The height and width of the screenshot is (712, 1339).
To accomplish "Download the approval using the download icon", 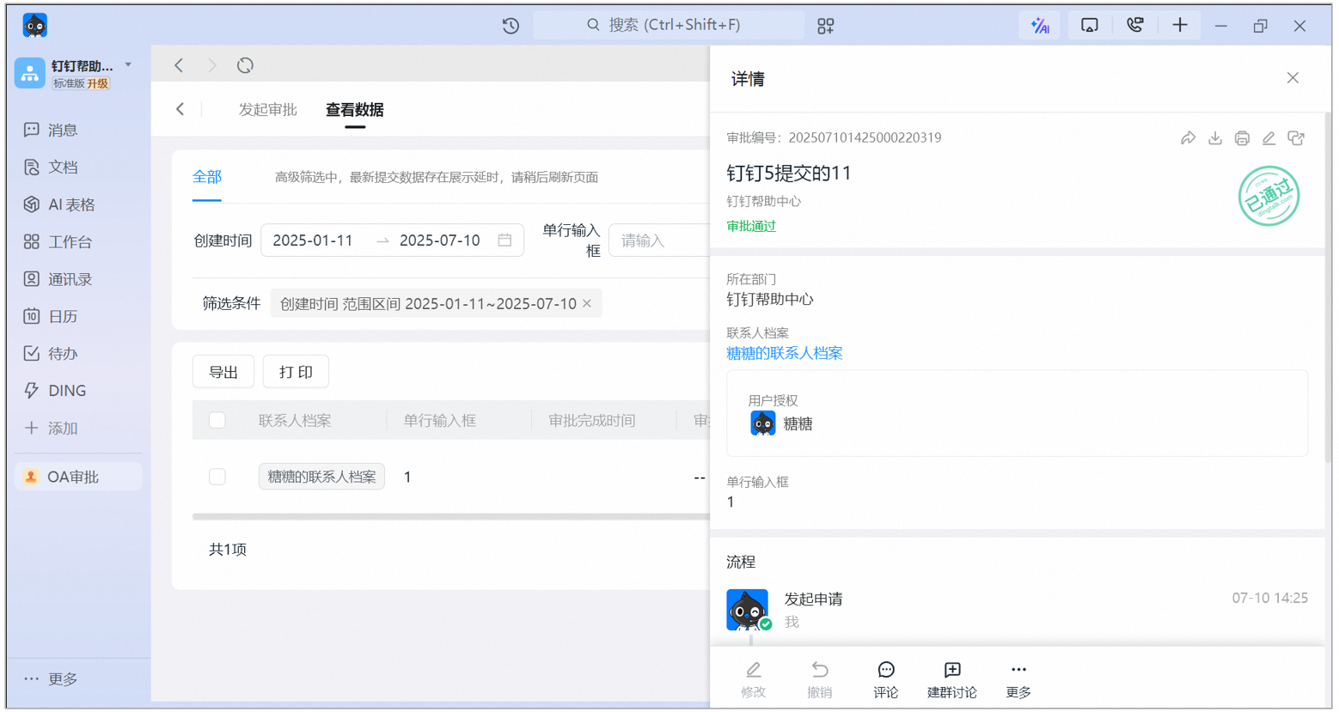I will point(1215,137).
